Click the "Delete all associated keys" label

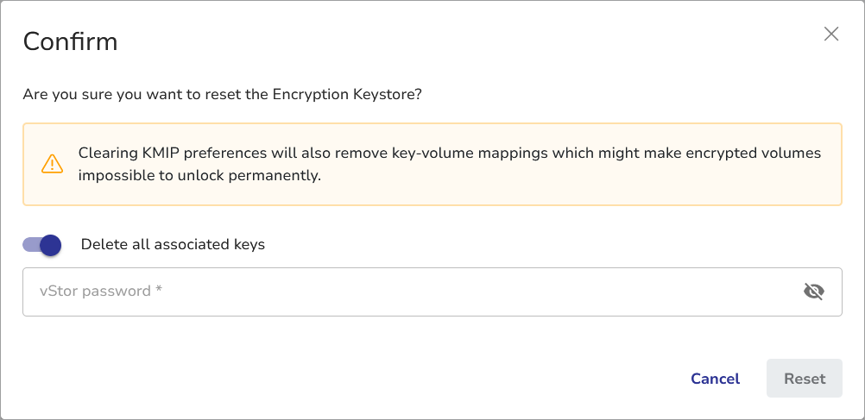173,244
